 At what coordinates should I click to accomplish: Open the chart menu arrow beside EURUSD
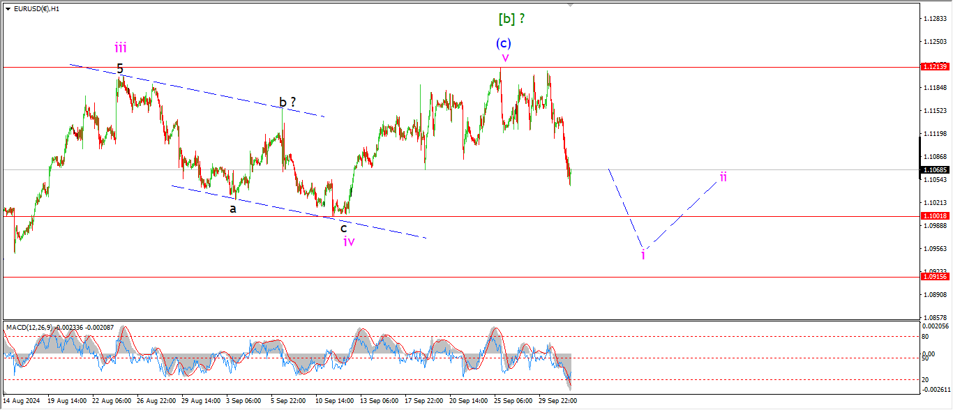tap(8, 9)
